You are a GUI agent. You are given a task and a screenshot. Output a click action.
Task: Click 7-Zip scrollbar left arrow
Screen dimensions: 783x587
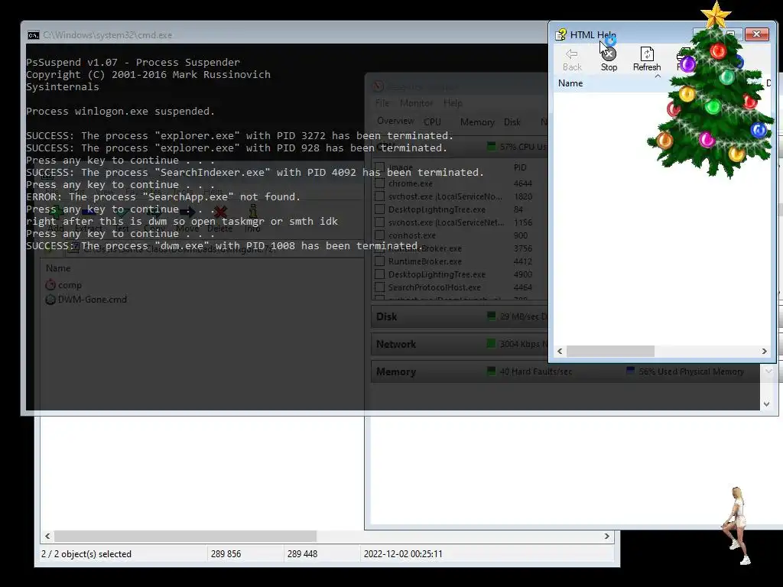[x=47, y=536]
